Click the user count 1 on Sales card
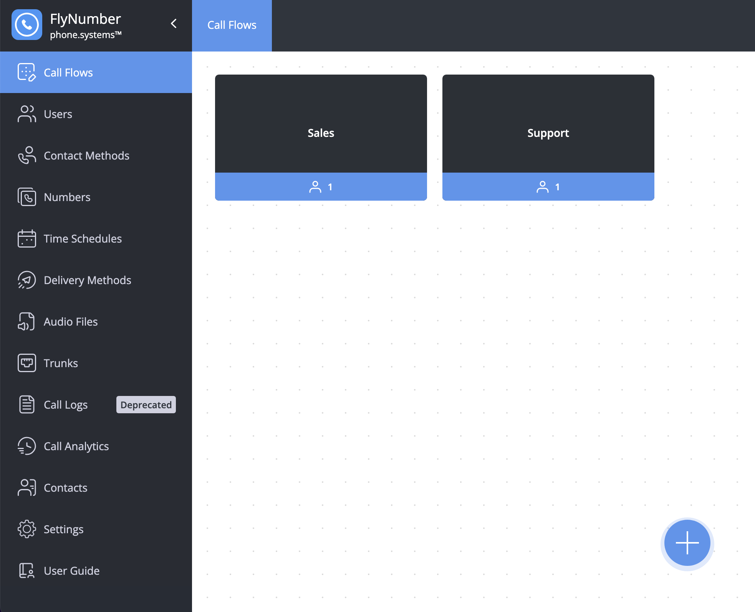This screenshot has height=612, width=755. coord(330,187)
